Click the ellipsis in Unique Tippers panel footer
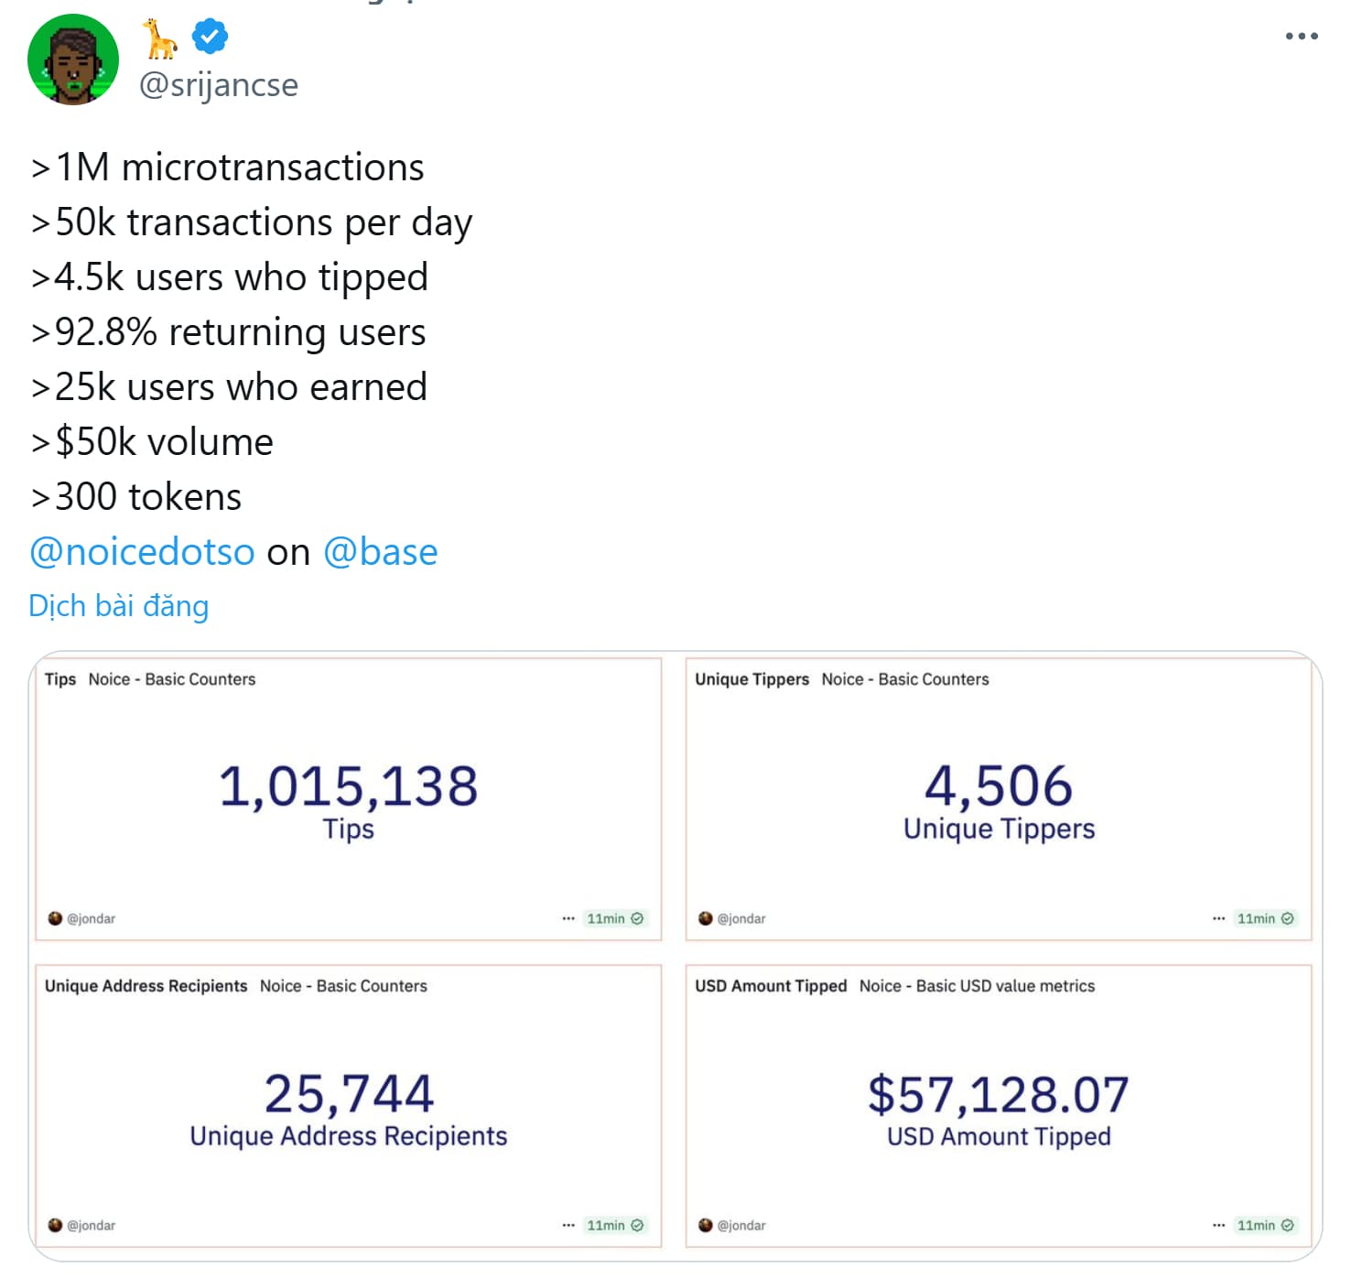The image size is (1351, 1278). pyautogui.click(x=1218, y=918)
